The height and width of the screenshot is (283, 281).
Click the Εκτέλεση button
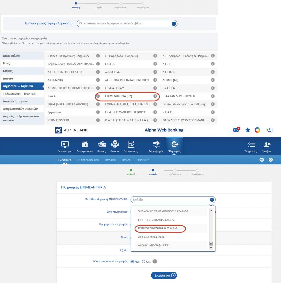point(164,275)
